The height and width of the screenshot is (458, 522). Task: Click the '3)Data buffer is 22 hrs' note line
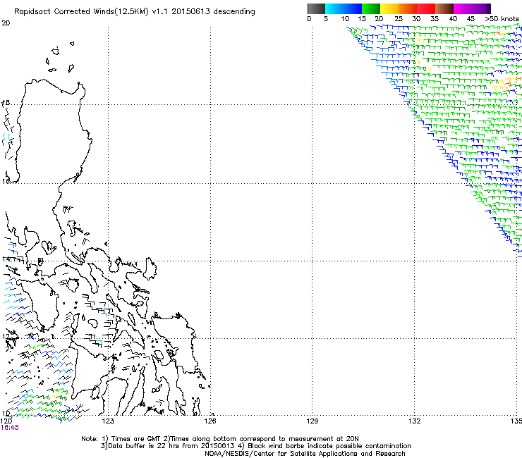point(255,446)
